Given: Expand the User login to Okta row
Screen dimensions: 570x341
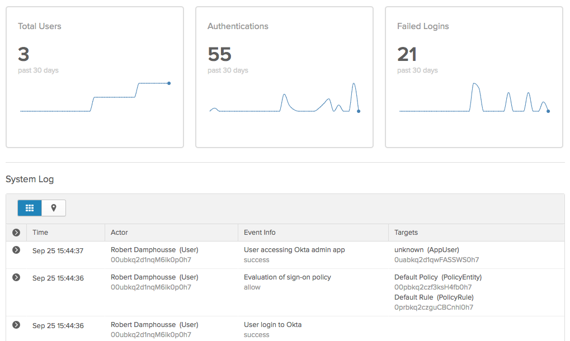Looking at the screenshot, I should click(16, 325).
